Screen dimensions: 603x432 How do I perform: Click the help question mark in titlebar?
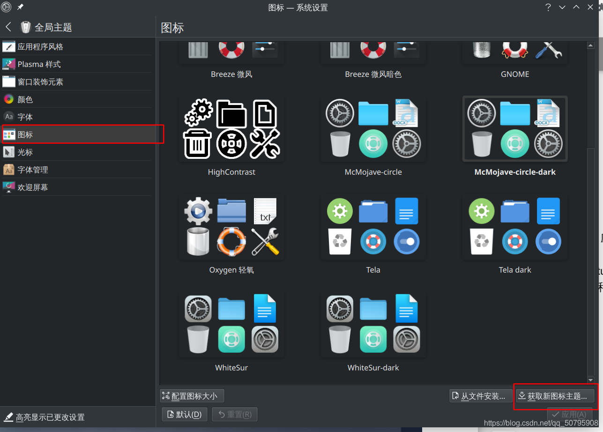point(548,7)
